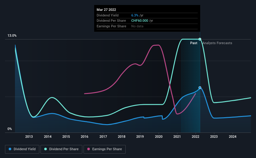The width and height of the screenshot is (256, 158).
Task: Click the 2016 x-axis label
Action: point(85,137)
